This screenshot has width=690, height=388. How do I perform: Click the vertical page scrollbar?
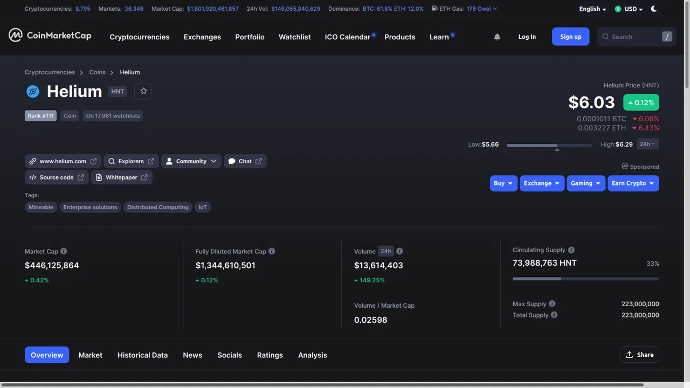tap(687, 46)
